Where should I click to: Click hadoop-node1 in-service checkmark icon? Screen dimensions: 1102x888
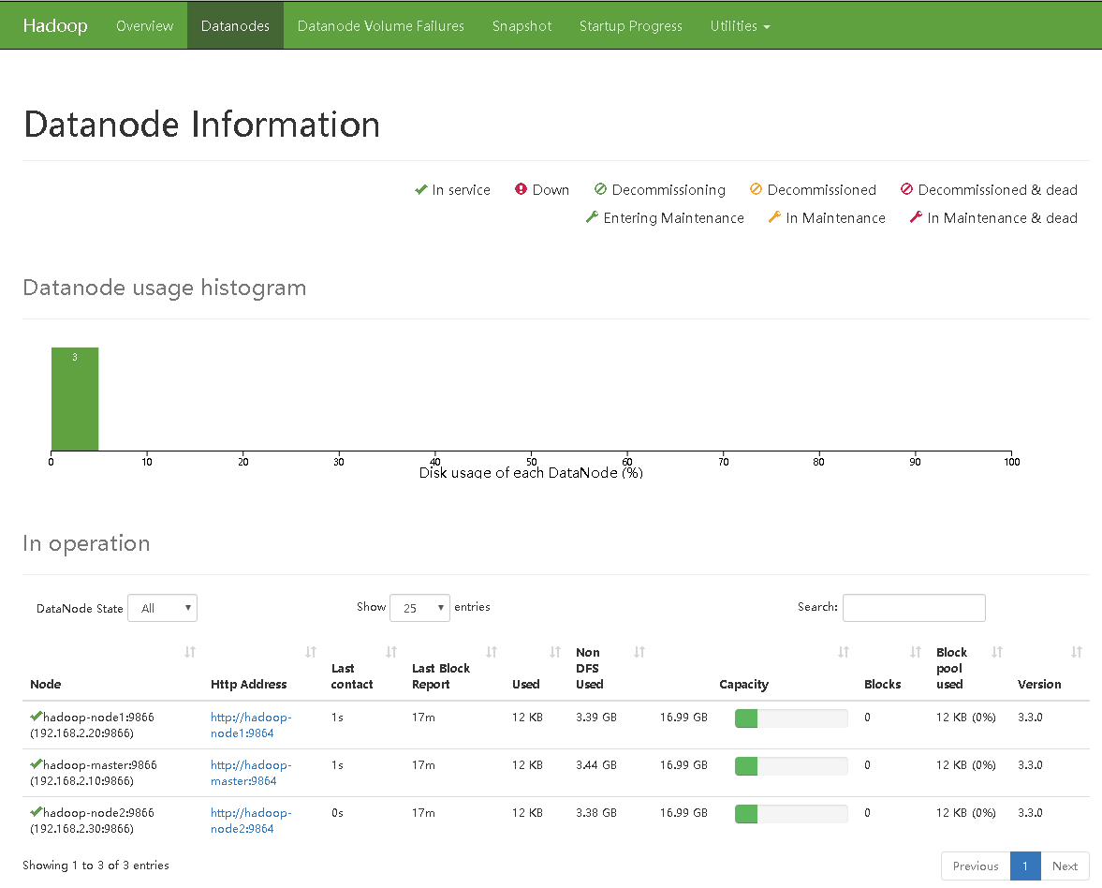[x=36, y=717]
